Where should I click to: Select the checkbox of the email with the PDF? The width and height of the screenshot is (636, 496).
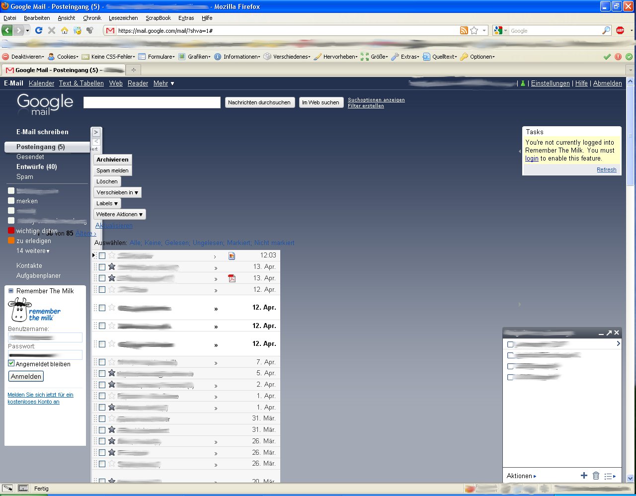coord(102,278)
